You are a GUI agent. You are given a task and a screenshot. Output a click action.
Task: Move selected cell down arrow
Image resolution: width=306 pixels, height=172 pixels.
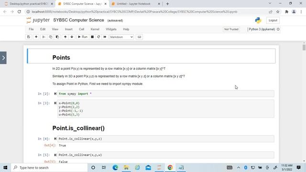point(72,37)
